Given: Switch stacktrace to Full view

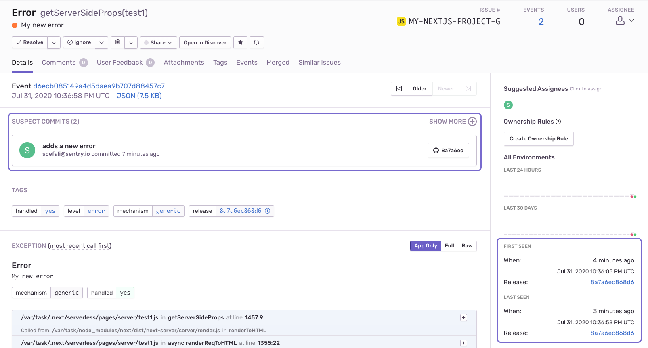Looking at the screenshot, I should [449, 246].
